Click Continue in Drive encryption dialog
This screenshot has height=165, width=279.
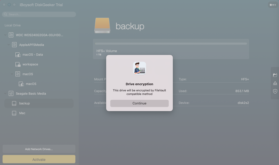pos(139,103)
